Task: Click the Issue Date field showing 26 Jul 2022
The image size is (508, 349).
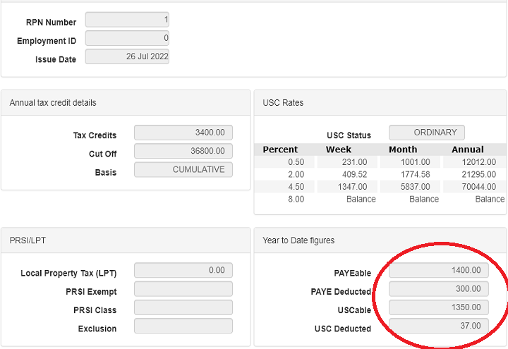Action: pyautogui.click(x=127, y=56)
